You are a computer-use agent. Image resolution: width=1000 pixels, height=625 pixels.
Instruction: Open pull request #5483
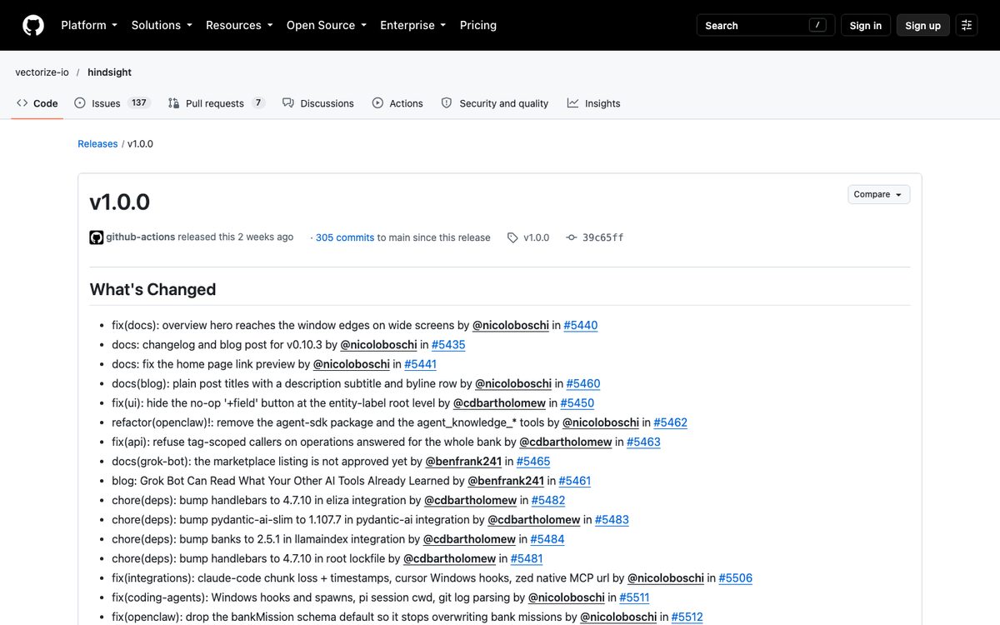[x=612, y=519]
